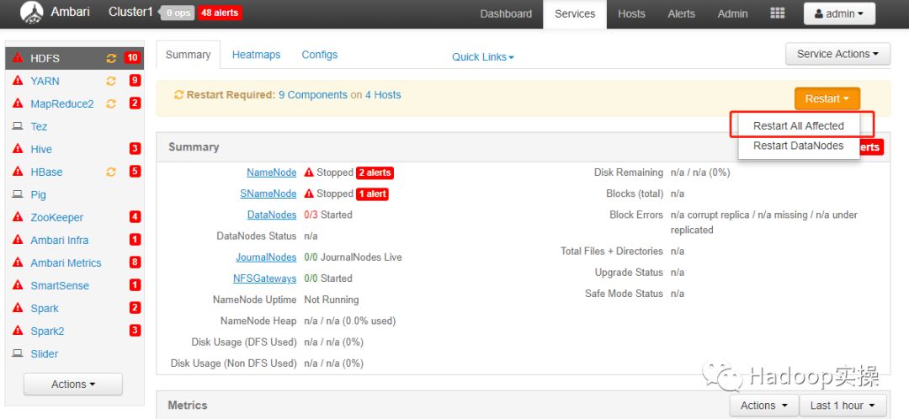Image resolution: width=909 pixels, height=419 pixels.
Task: Open the SNameNode link
Action: 268,194
